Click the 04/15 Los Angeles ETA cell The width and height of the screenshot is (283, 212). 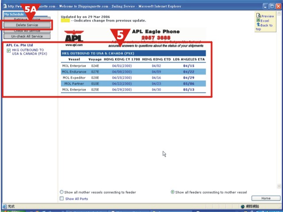pyautogui.click(x=189, y=66)
